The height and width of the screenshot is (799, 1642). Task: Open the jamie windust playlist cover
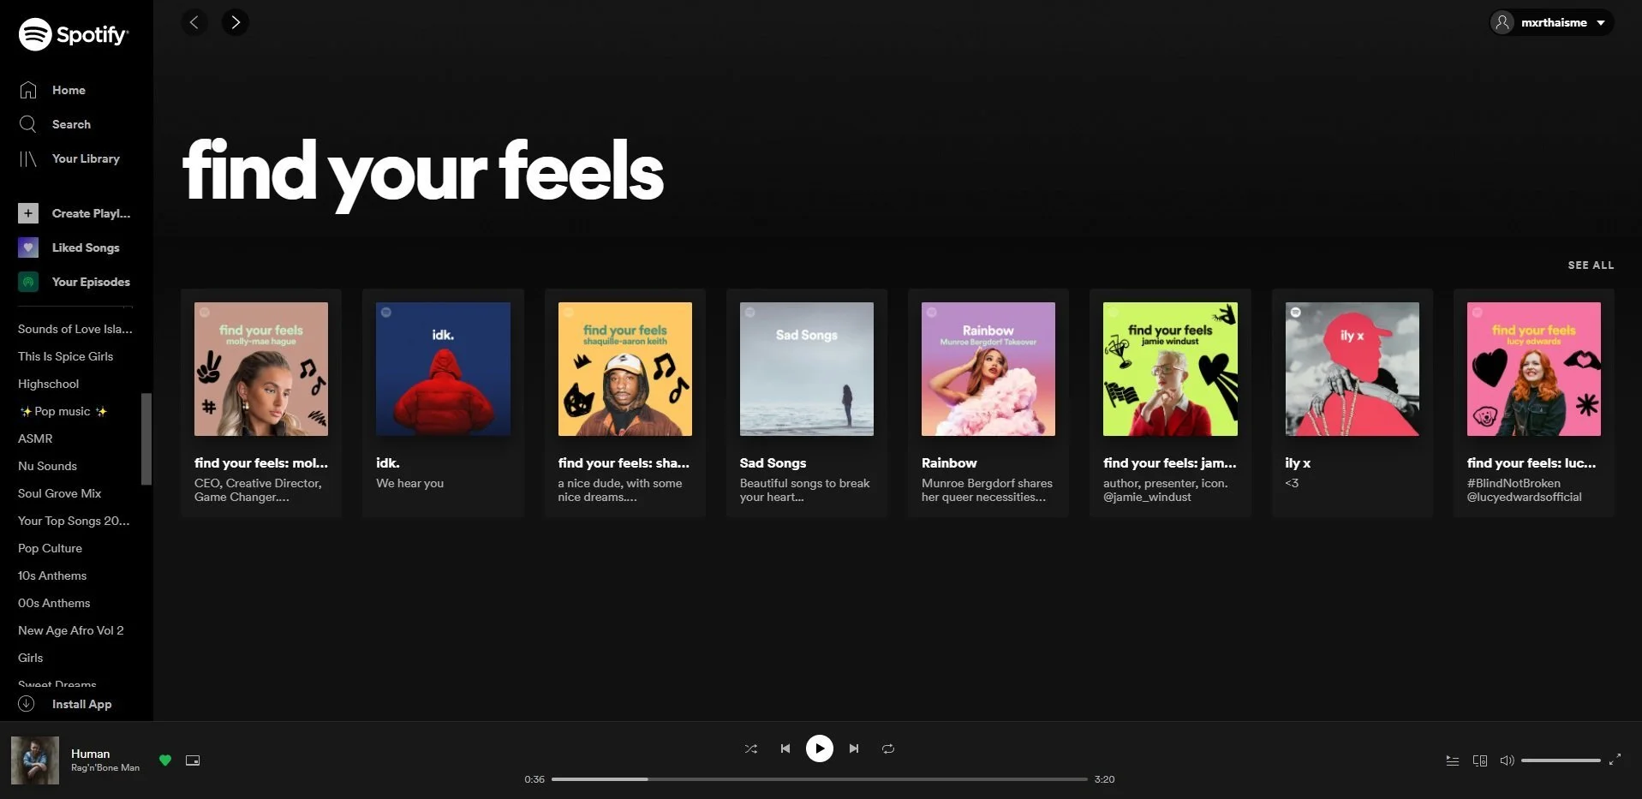tap(1170, 369)
